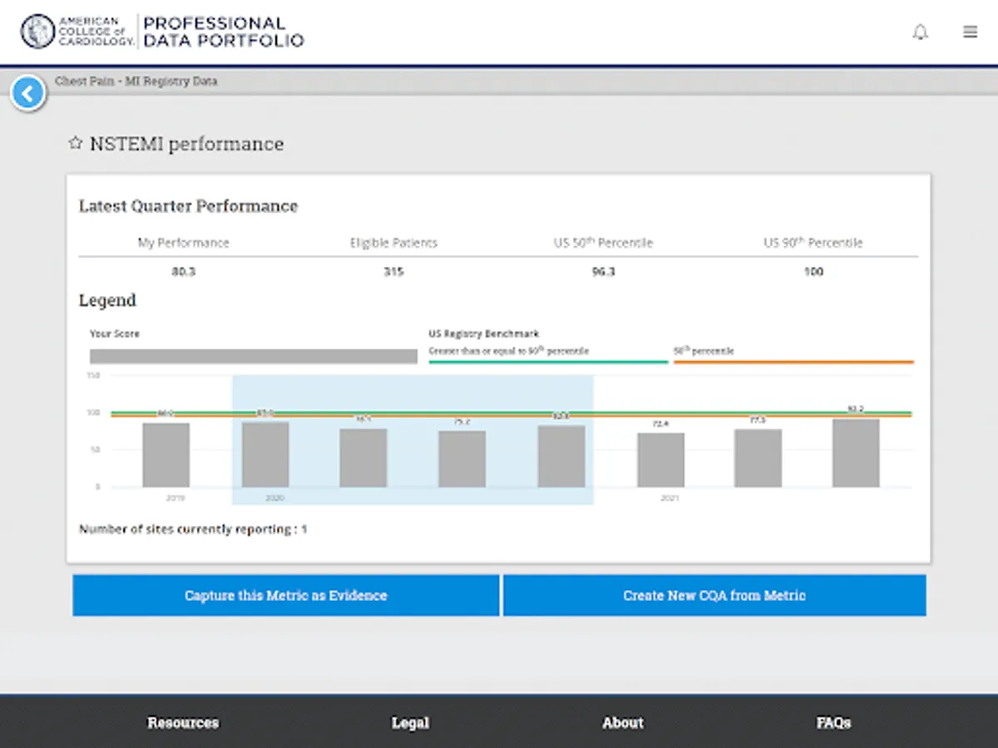
Task: Click Capture this Metric as Evidence
Action: click(286, 595)
